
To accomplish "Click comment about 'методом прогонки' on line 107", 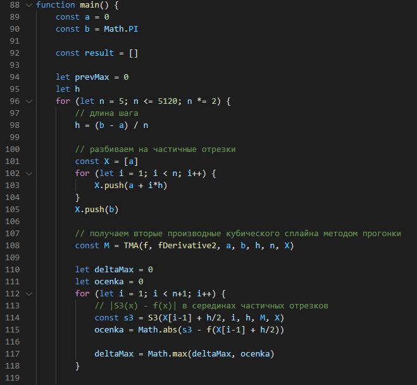I will [238, 234].
